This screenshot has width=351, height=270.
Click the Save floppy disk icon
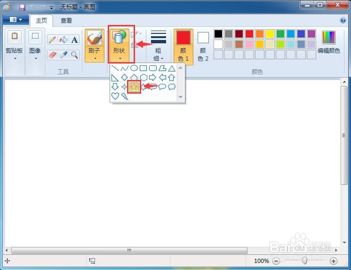(x=22, y=8)
